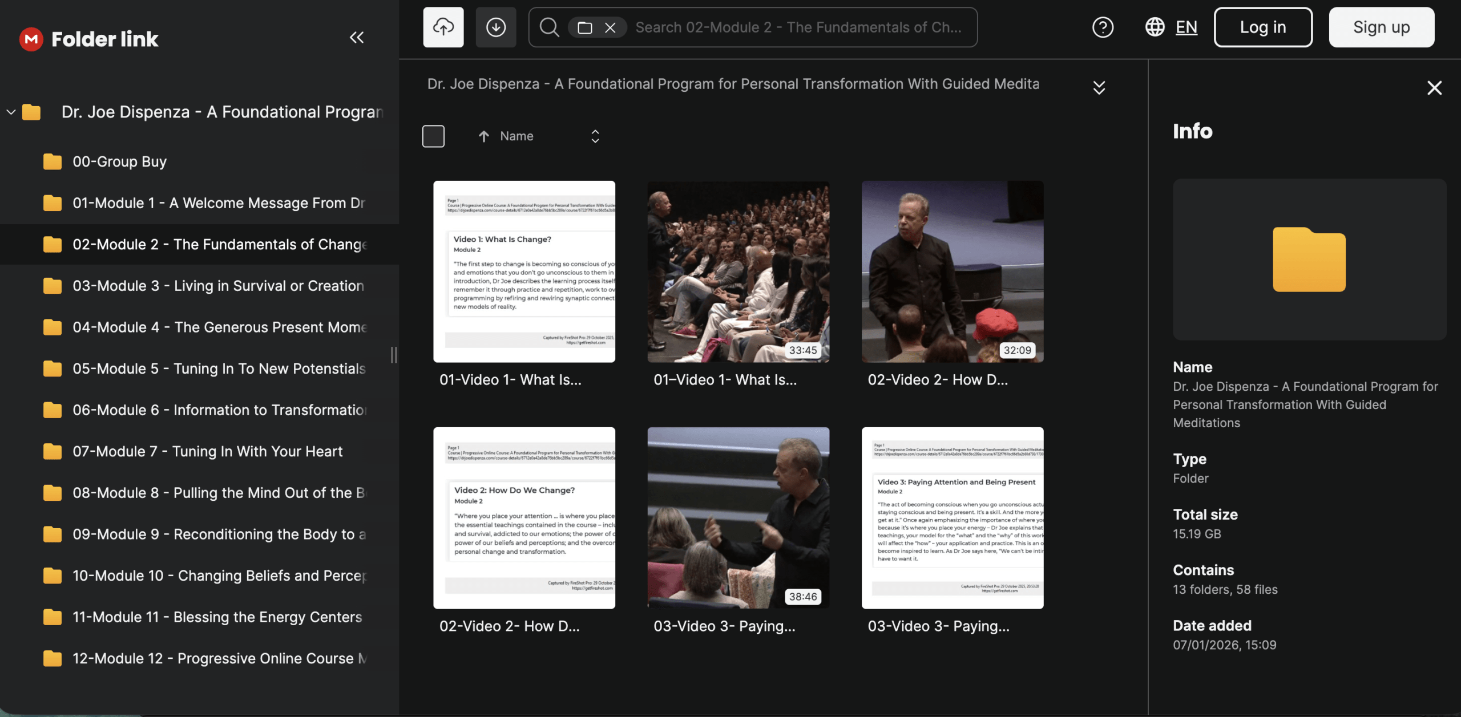The image size is (1461, 717).
Task: Click the Log in button
Action: click(1262, 27)
